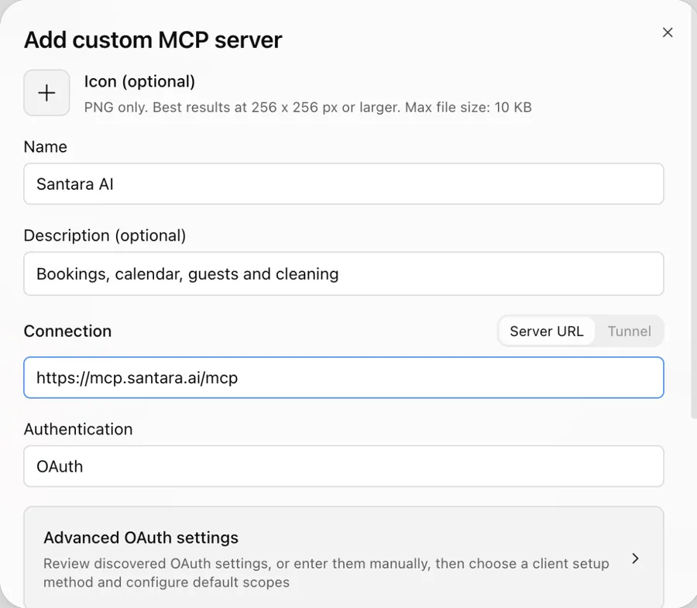Switch connection mode to Tunnel
697x608 pixels.
(x=629, y=331)
